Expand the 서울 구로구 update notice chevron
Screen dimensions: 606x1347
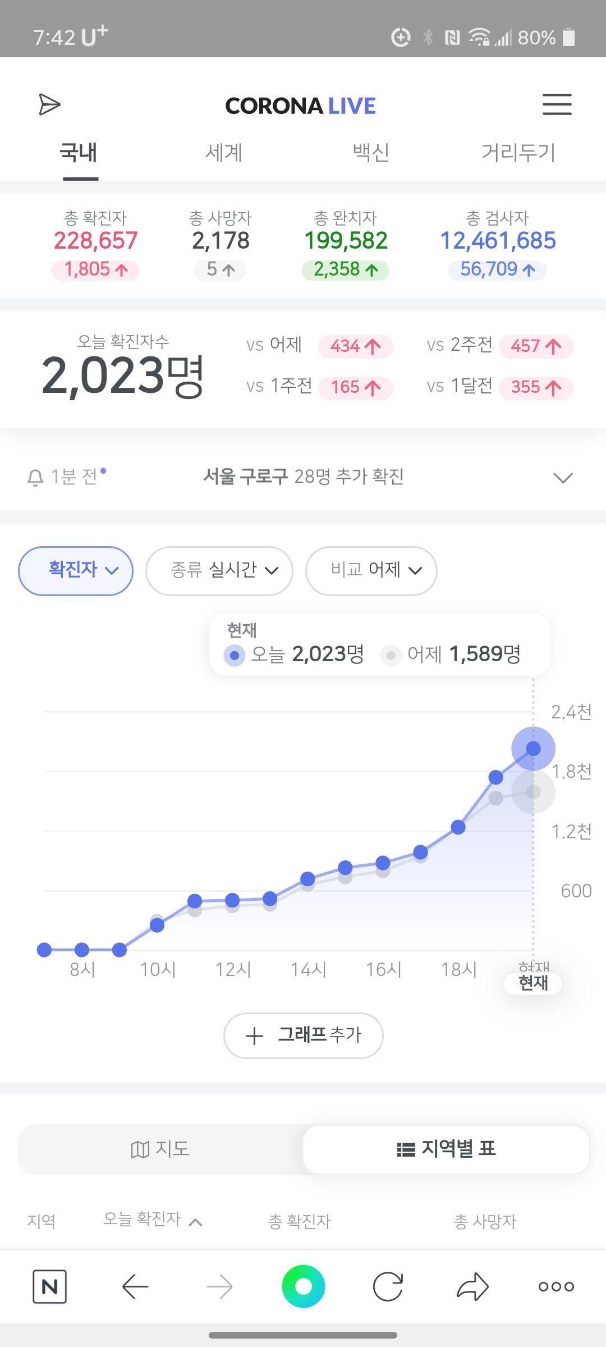point(563,478)
